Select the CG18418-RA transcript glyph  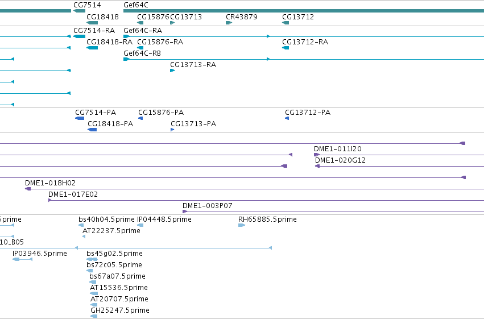92,48
